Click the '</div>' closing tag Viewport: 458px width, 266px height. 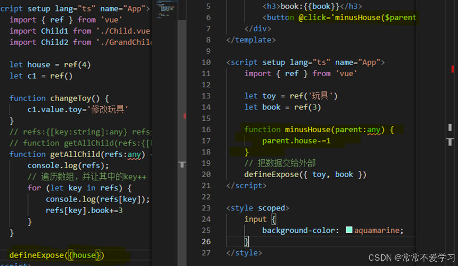coord(258,29)
